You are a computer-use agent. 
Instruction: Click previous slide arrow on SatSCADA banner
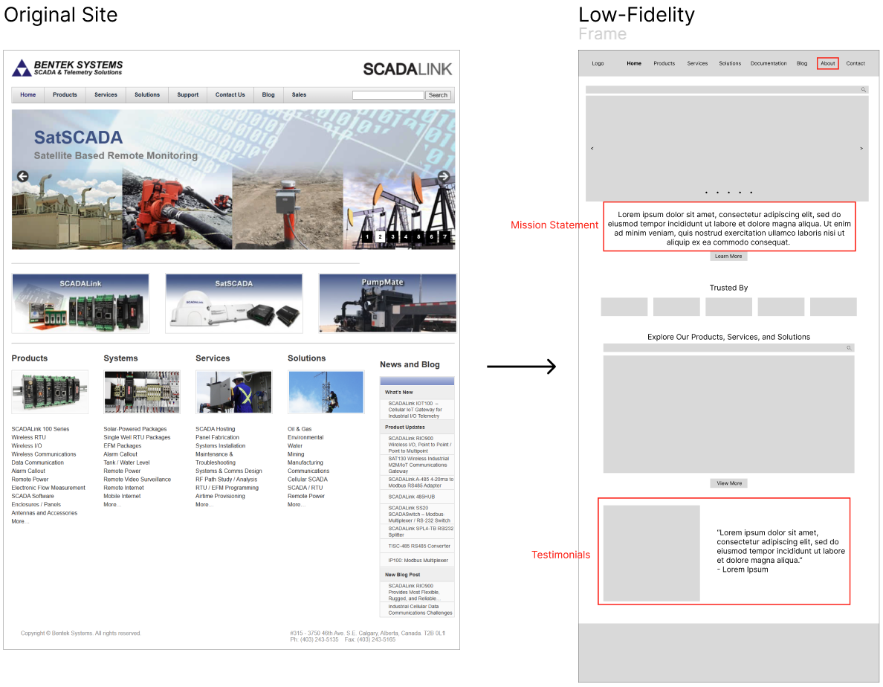22,176
